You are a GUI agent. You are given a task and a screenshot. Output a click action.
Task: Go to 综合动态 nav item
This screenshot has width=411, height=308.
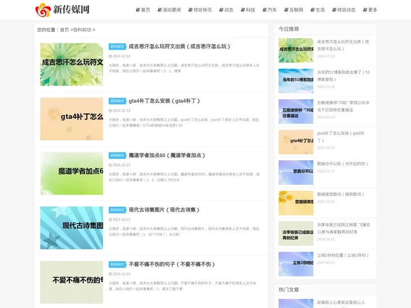[344, 10]
